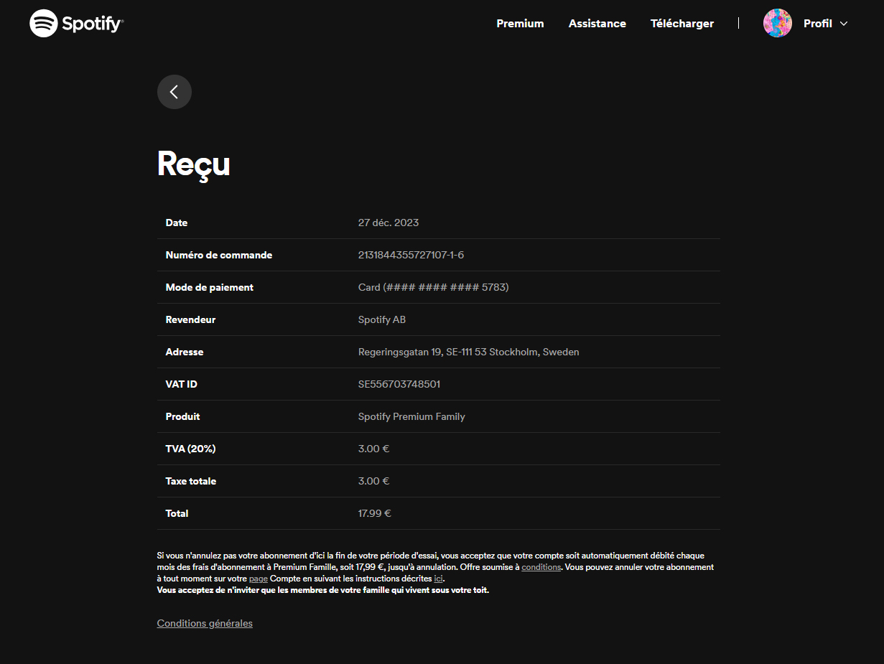Image resolution: width=884 pixels, height=664 pixels.
Task: Click the Adresse row label
Action: click(x=185, y=352)
